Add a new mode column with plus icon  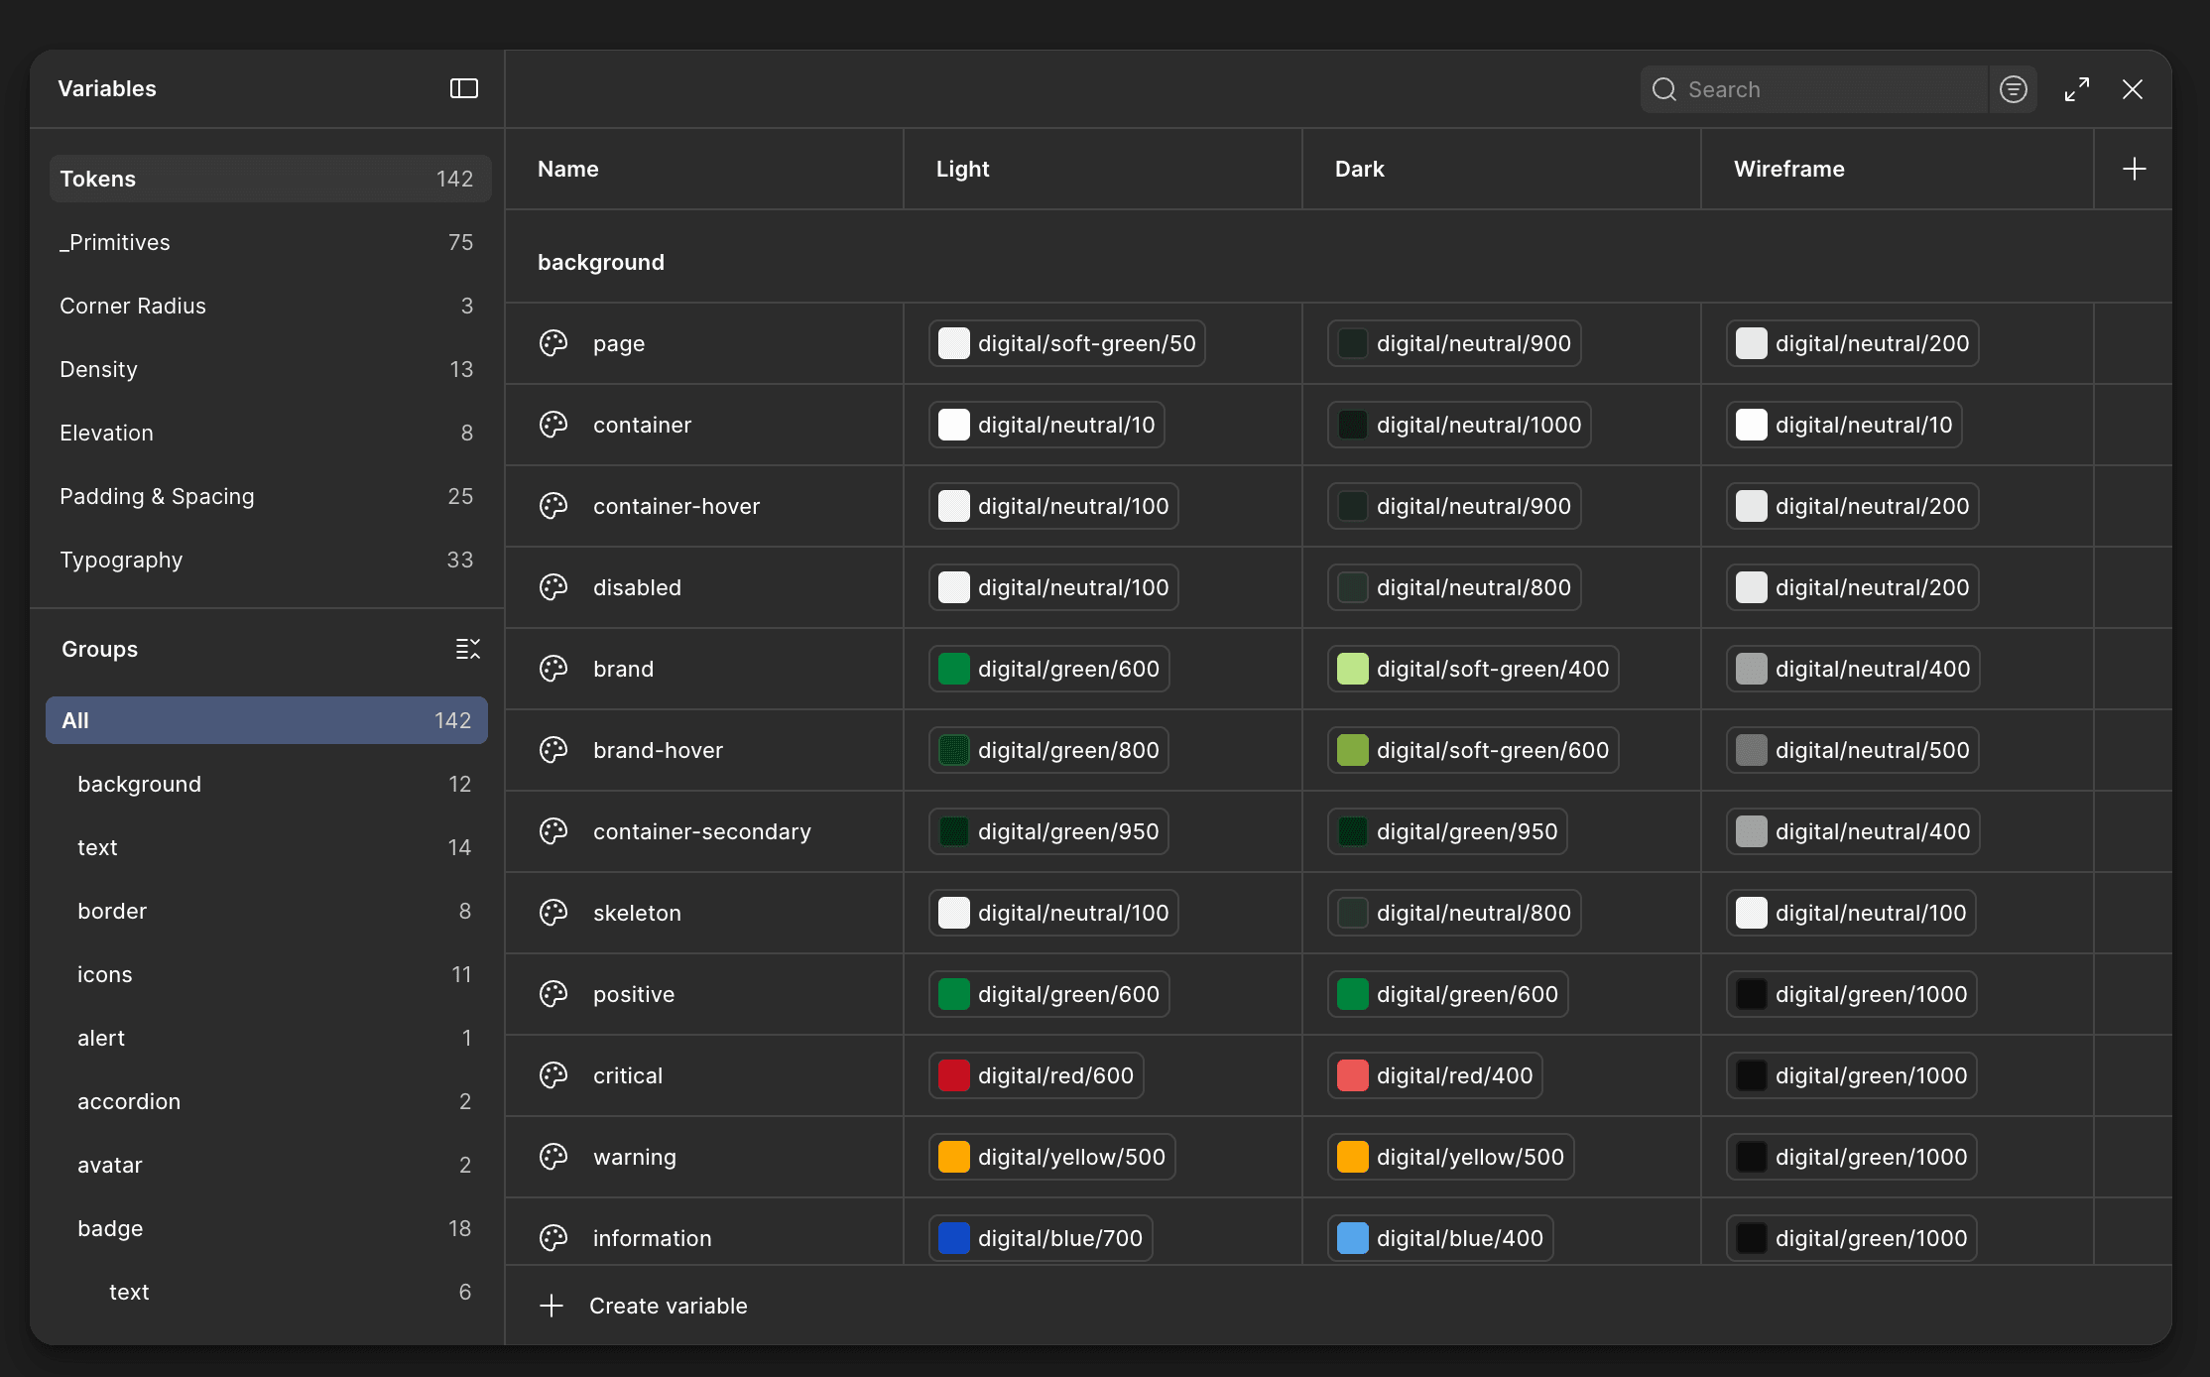click(x=2135, y=169)
